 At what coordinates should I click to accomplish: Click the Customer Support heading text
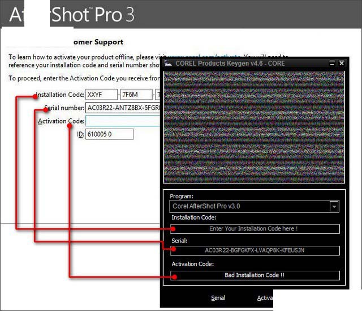pyautogui.click(x=98, y=42)
